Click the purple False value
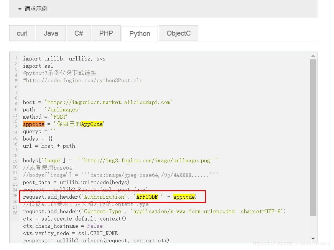 (95, 226)
